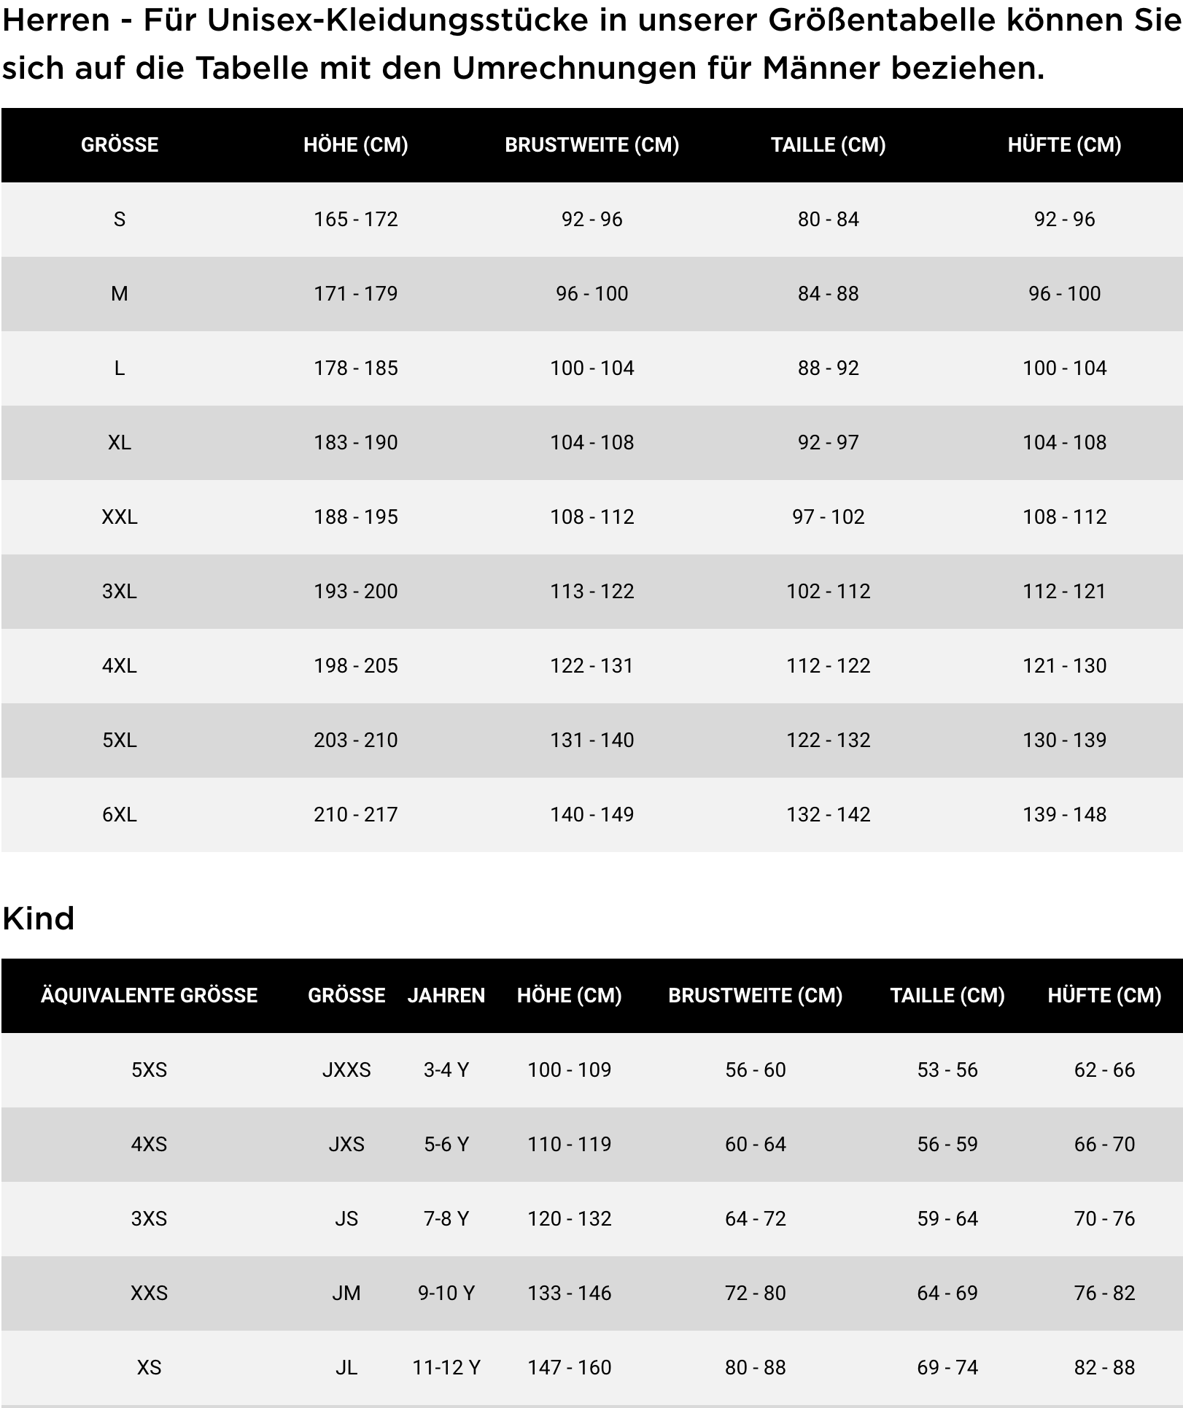Select height value 165 - 172
Viewport: 1183px width, 1408px height.
[355, 220]
